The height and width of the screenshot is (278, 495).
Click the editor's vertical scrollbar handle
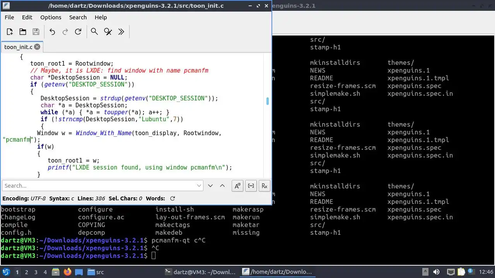coord(267,101)
